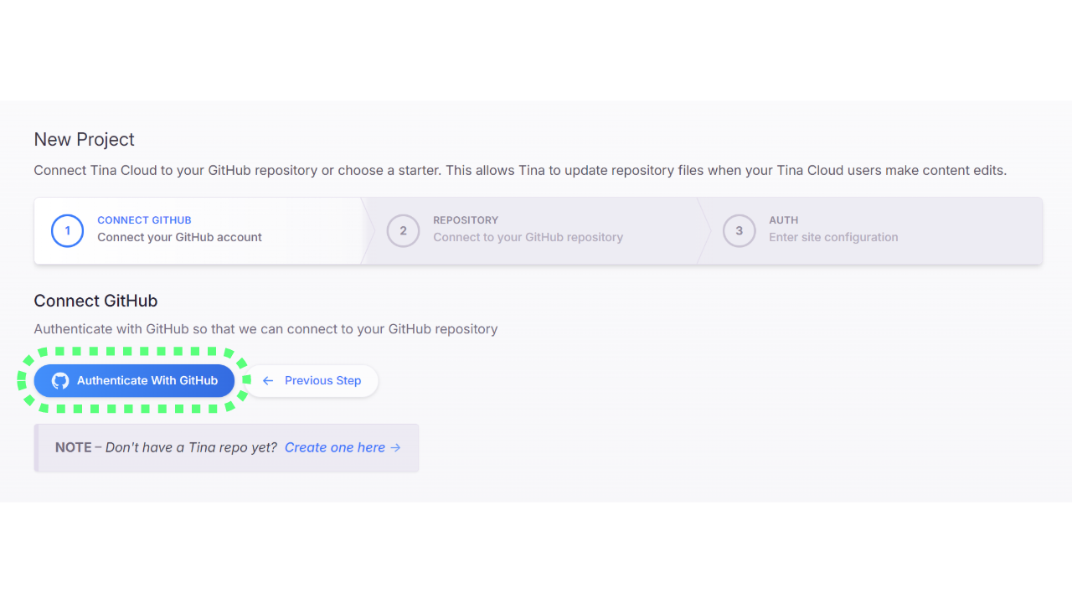Click the 'Authenticate with GitHub so that' description text
This screenshot has width=1072, height=603.
tap(265, 329)
